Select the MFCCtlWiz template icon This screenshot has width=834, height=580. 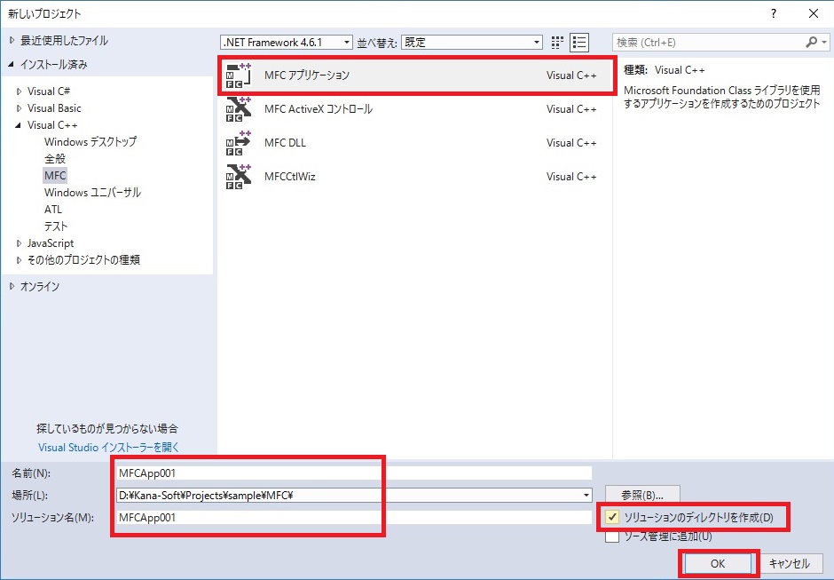click(239, 176)
